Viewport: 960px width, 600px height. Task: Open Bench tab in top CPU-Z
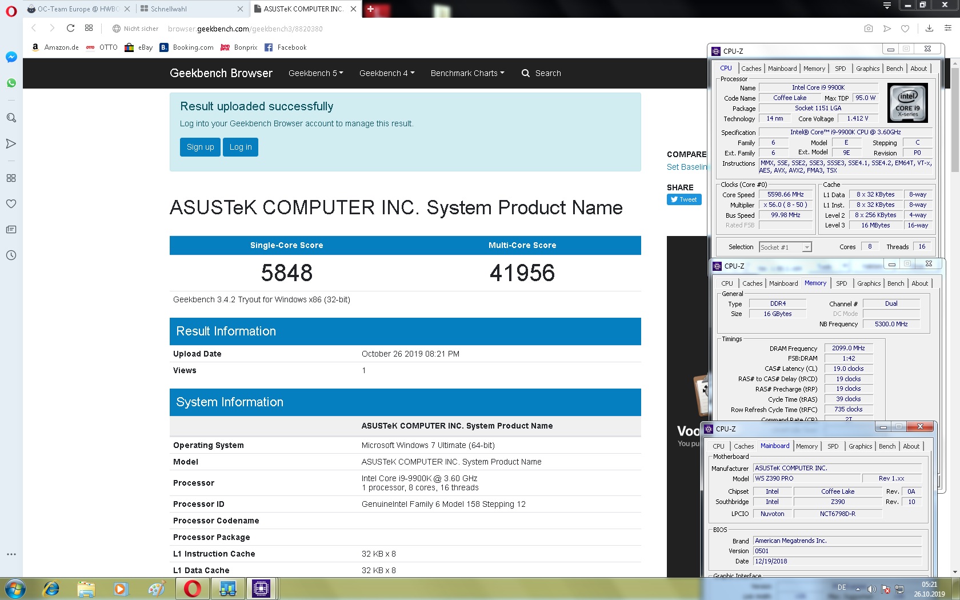pyautogui.click(x=894, y=69)
